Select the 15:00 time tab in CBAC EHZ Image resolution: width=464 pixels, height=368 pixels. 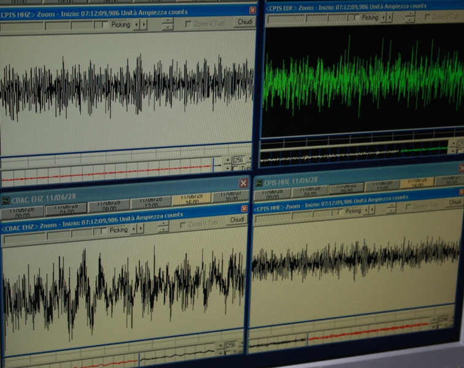coord(191,199)
